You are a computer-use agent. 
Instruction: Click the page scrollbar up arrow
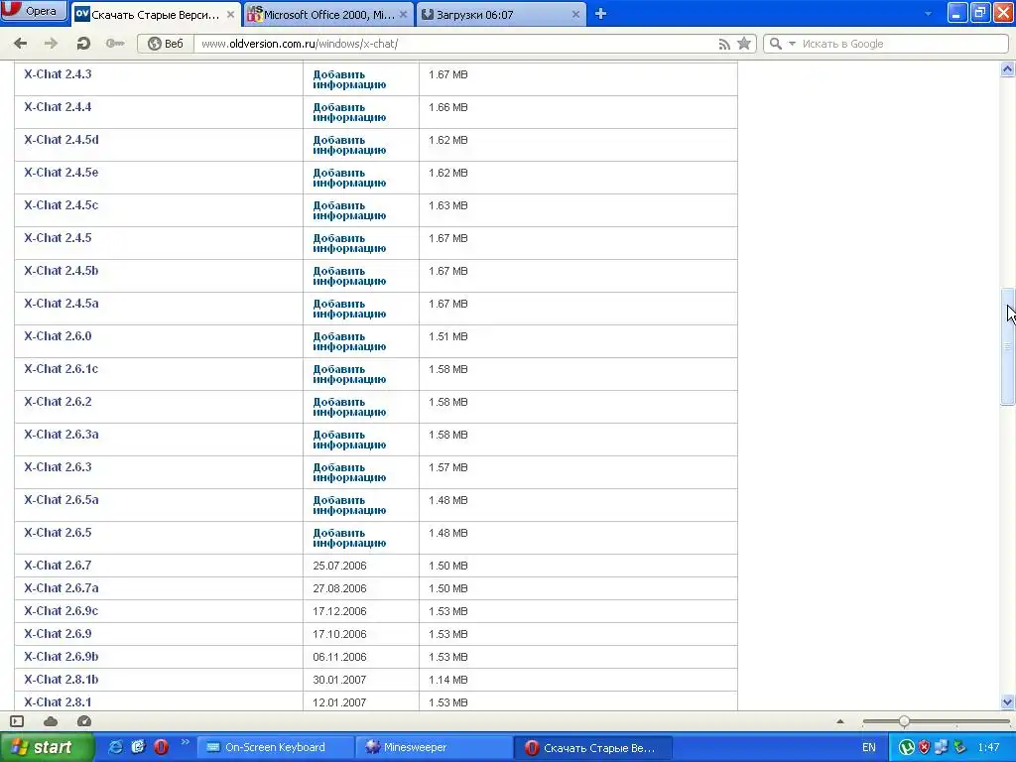[x=1008, y=68]
